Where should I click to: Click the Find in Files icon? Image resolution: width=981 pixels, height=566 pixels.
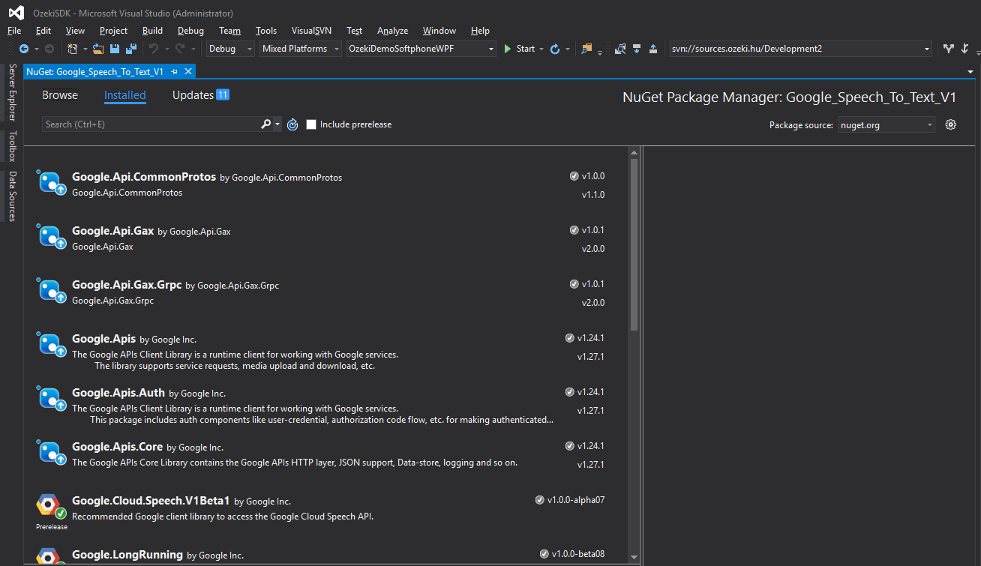pos(586,49)
